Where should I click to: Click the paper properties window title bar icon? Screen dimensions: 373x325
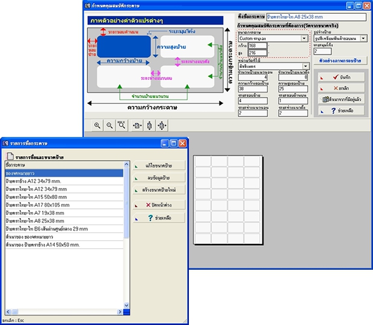tap(88, 5)
